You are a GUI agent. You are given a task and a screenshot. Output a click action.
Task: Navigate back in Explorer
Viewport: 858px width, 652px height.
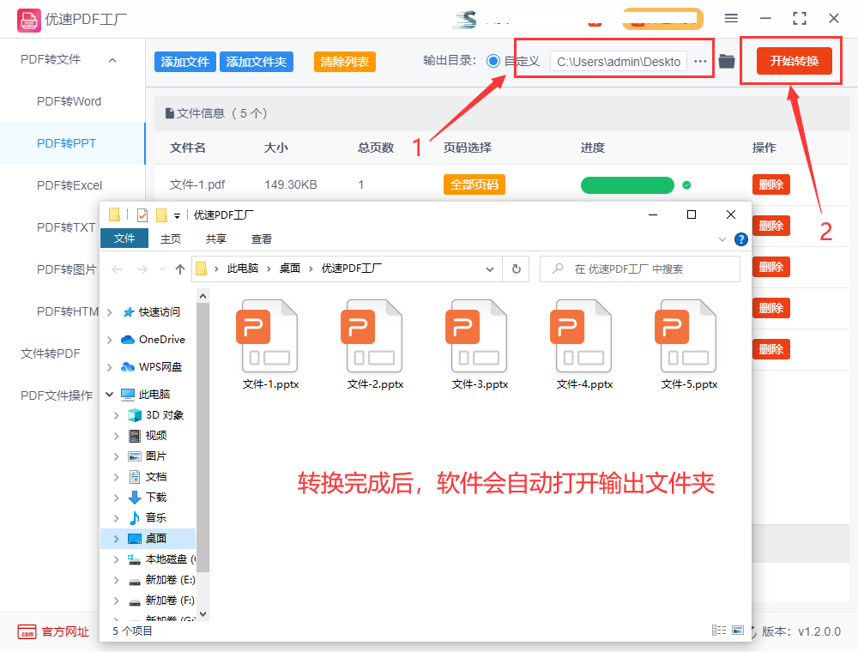pos(117,269)
